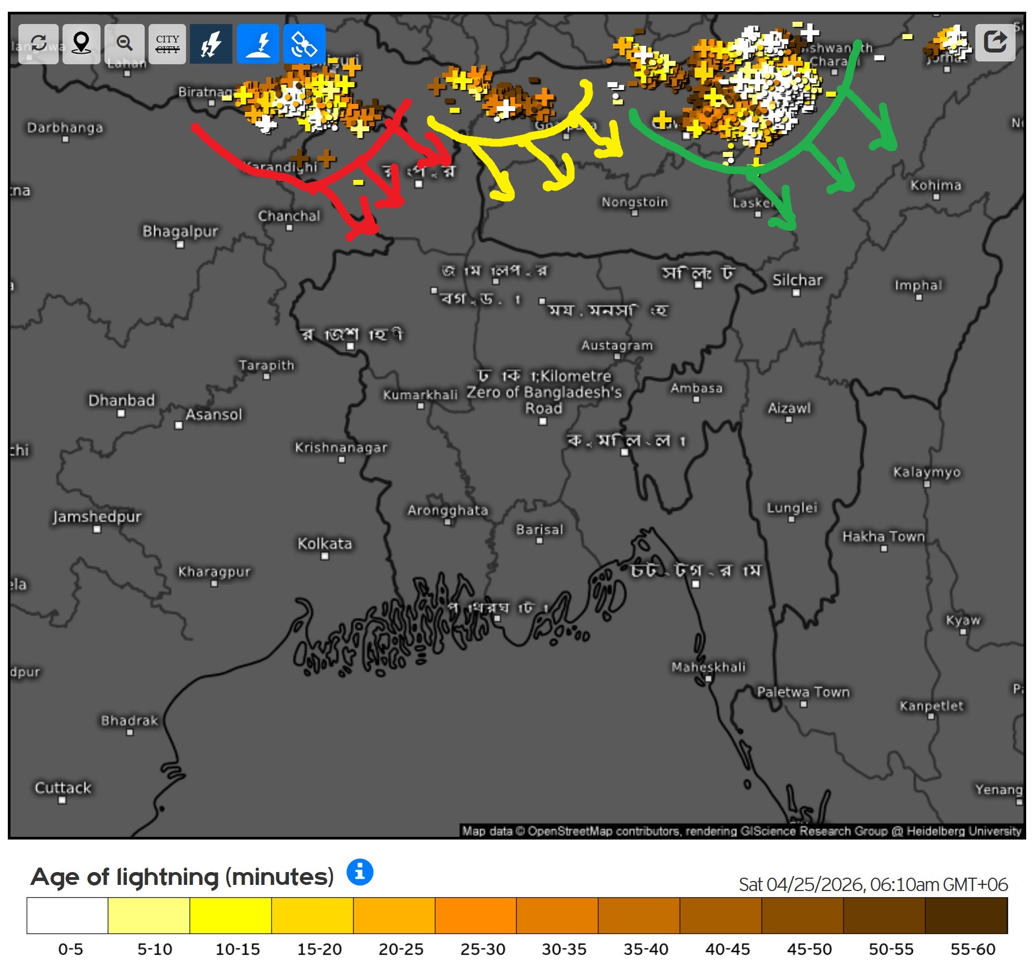
Task: Open Heidelberg University attribution link
Action: 963,831
